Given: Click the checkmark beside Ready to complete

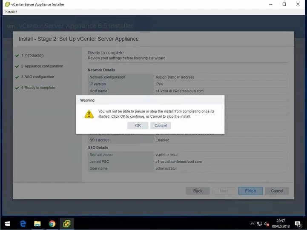Looking at the screenshot, I should [17, 88].
